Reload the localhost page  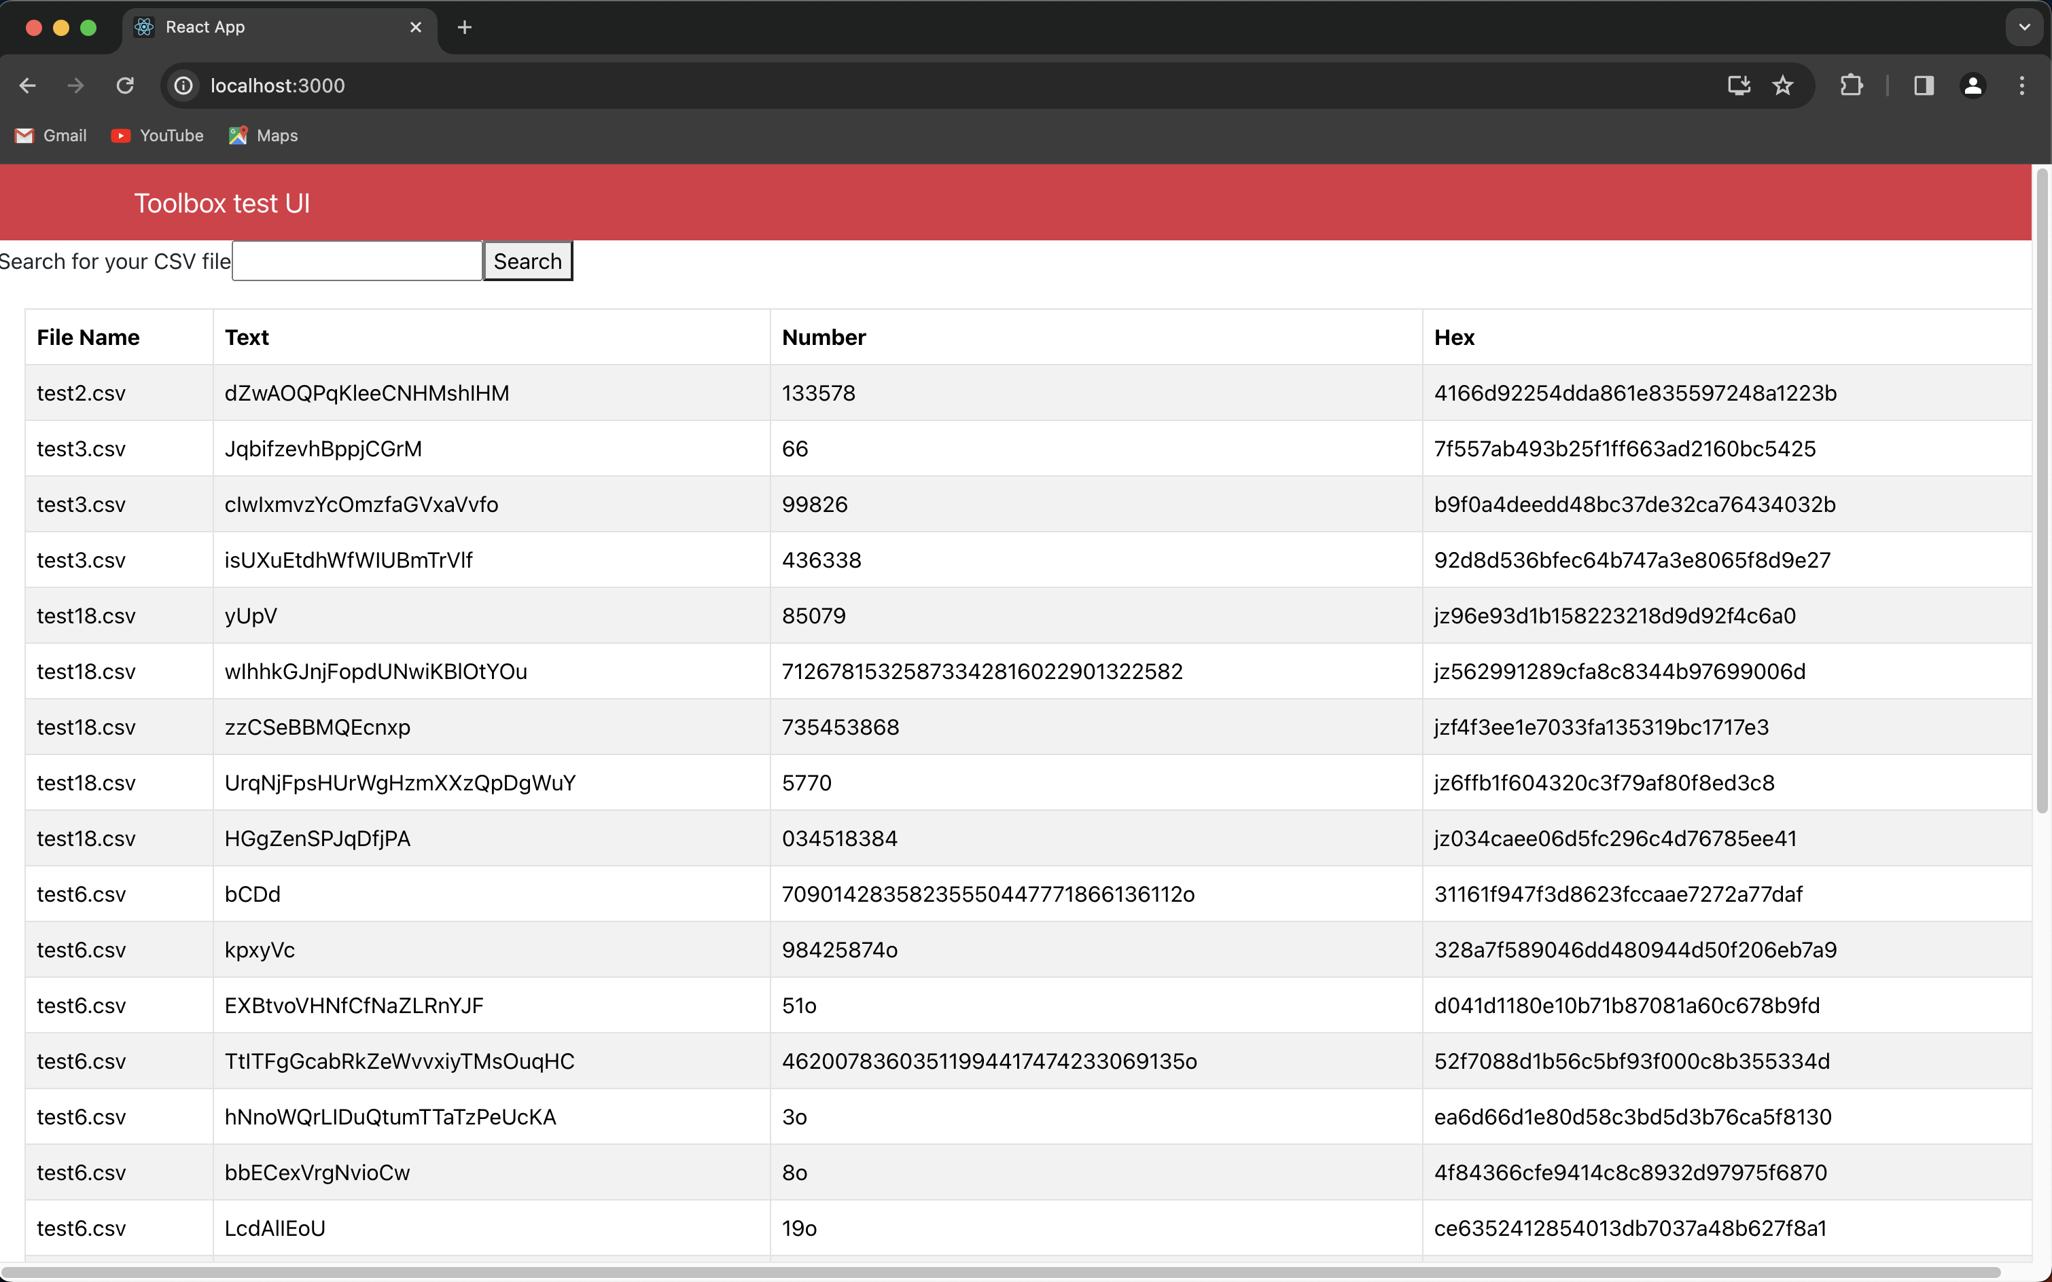pyautogui.click(x=125, y=86)
